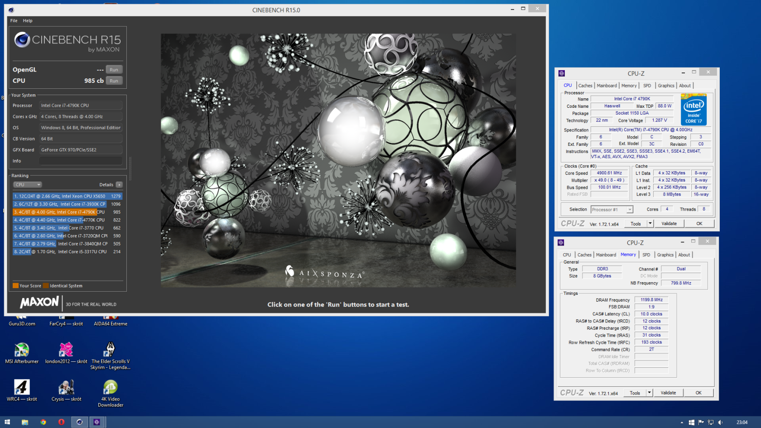Open File Explorer from the taskbar

[25, 422]
